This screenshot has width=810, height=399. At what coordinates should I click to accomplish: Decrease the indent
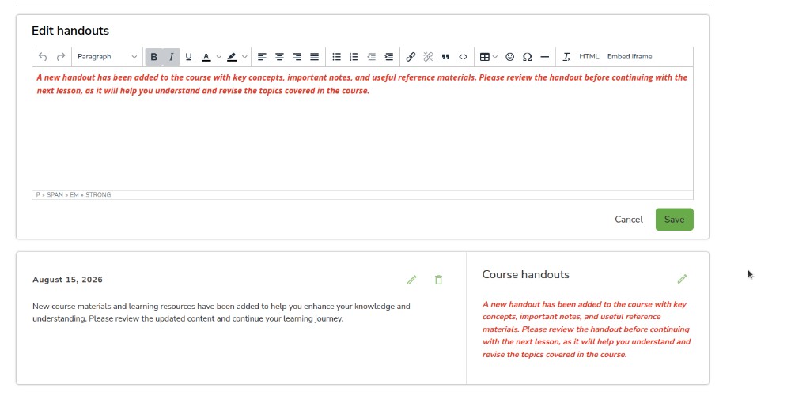[x=372, y=57]
